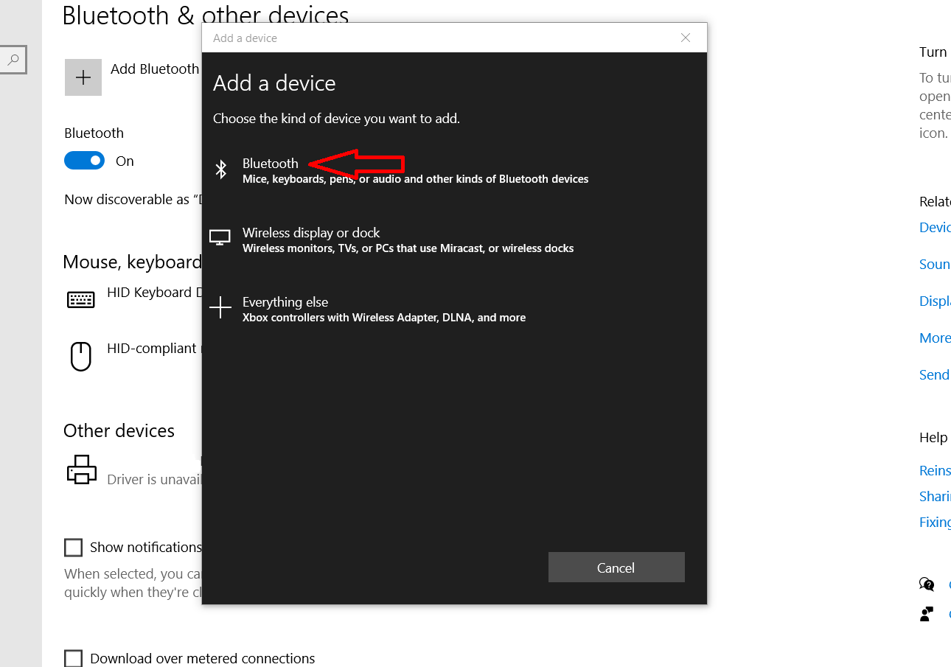The width and height of the screenshot is (951, 667).
Task: Click the Driver is unavailable status text
Action: tap(154, 480)
